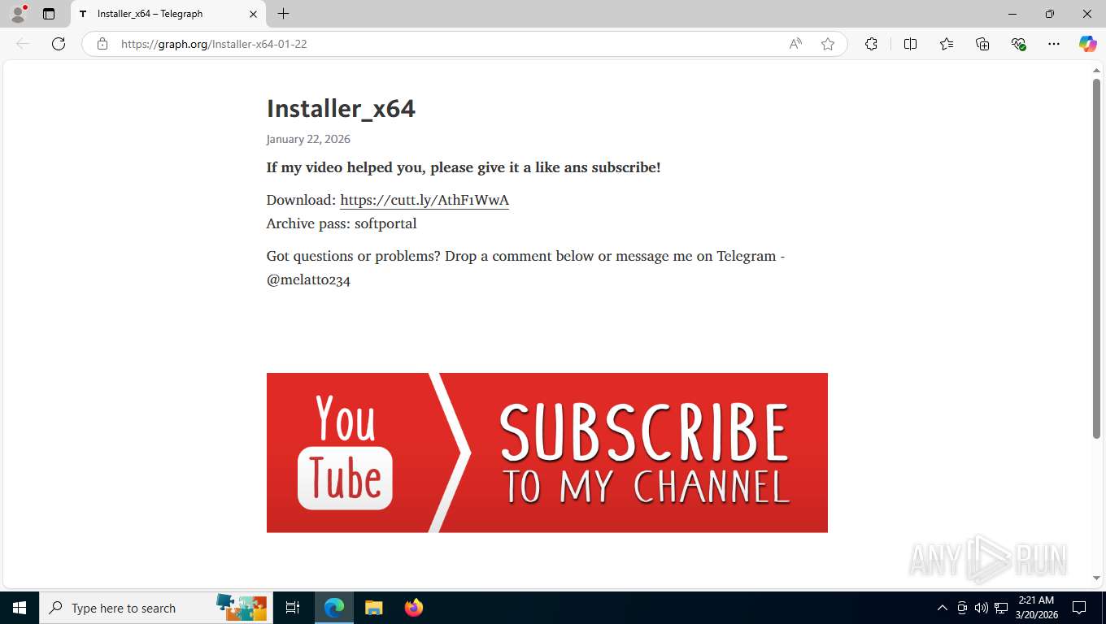Open the Extensions puzzle icon
Image resolution: width=1106 pixels, height=624 pixels.
871,44
